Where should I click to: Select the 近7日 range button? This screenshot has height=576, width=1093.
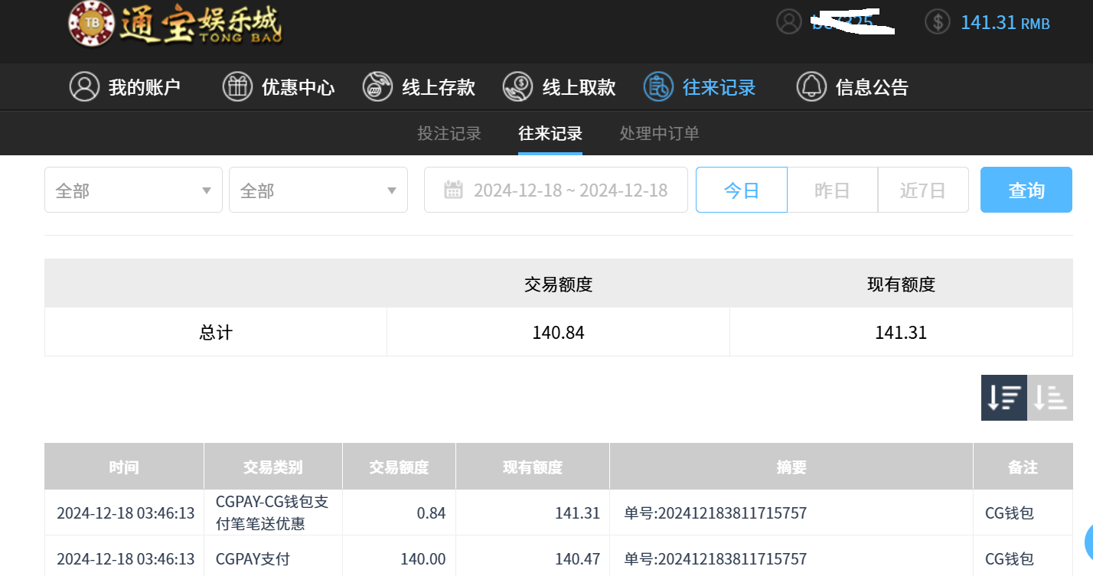coord(922,190)
